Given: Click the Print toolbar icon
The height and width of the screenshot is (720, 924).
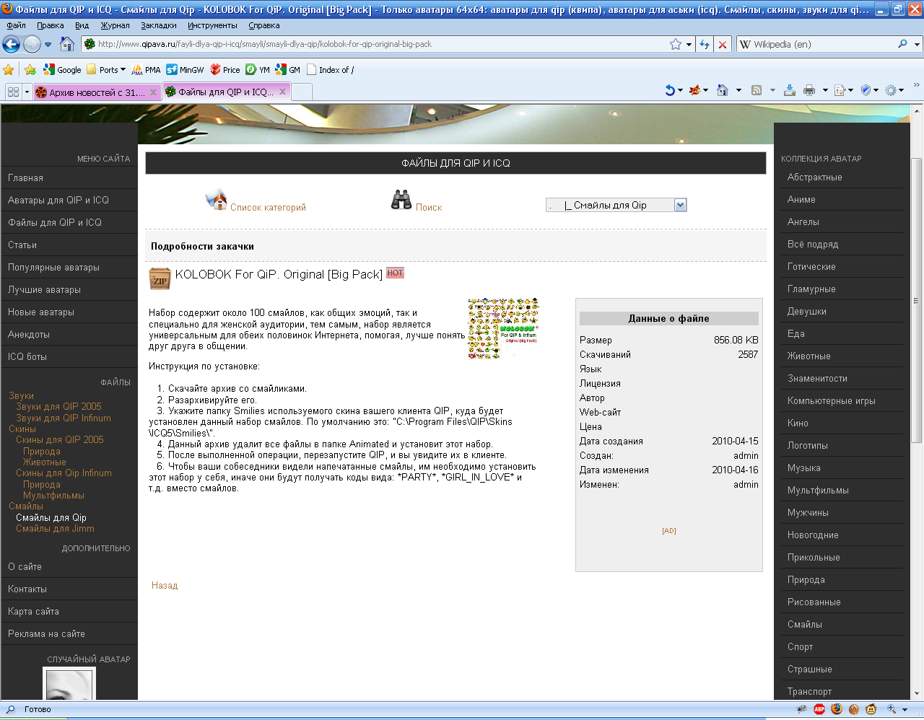Looking at the screenshot, I should click(x=809, y=90).
